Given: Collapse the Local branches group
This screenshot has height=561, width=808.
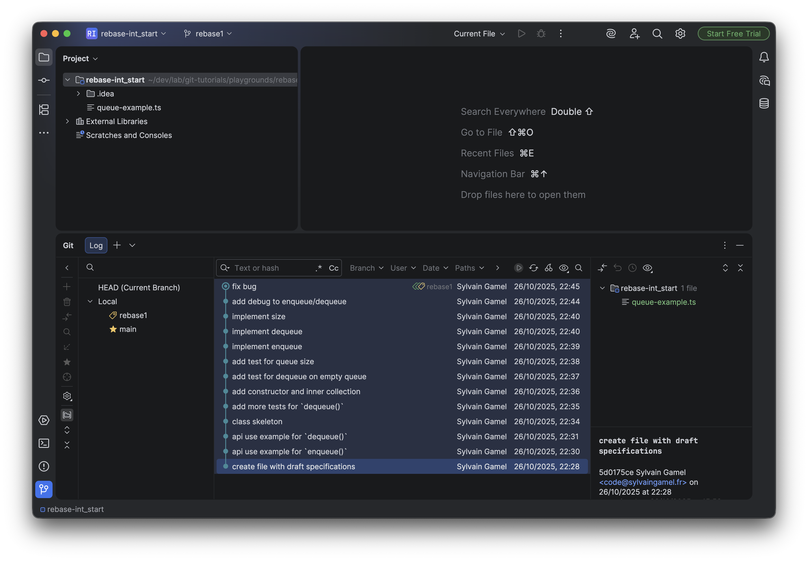Looking at the screenshot, I should pos(90,301).
